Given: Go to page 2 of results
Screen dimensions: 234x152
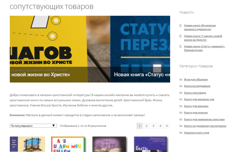Looking at the screenshot, I should tap(146, 126).
